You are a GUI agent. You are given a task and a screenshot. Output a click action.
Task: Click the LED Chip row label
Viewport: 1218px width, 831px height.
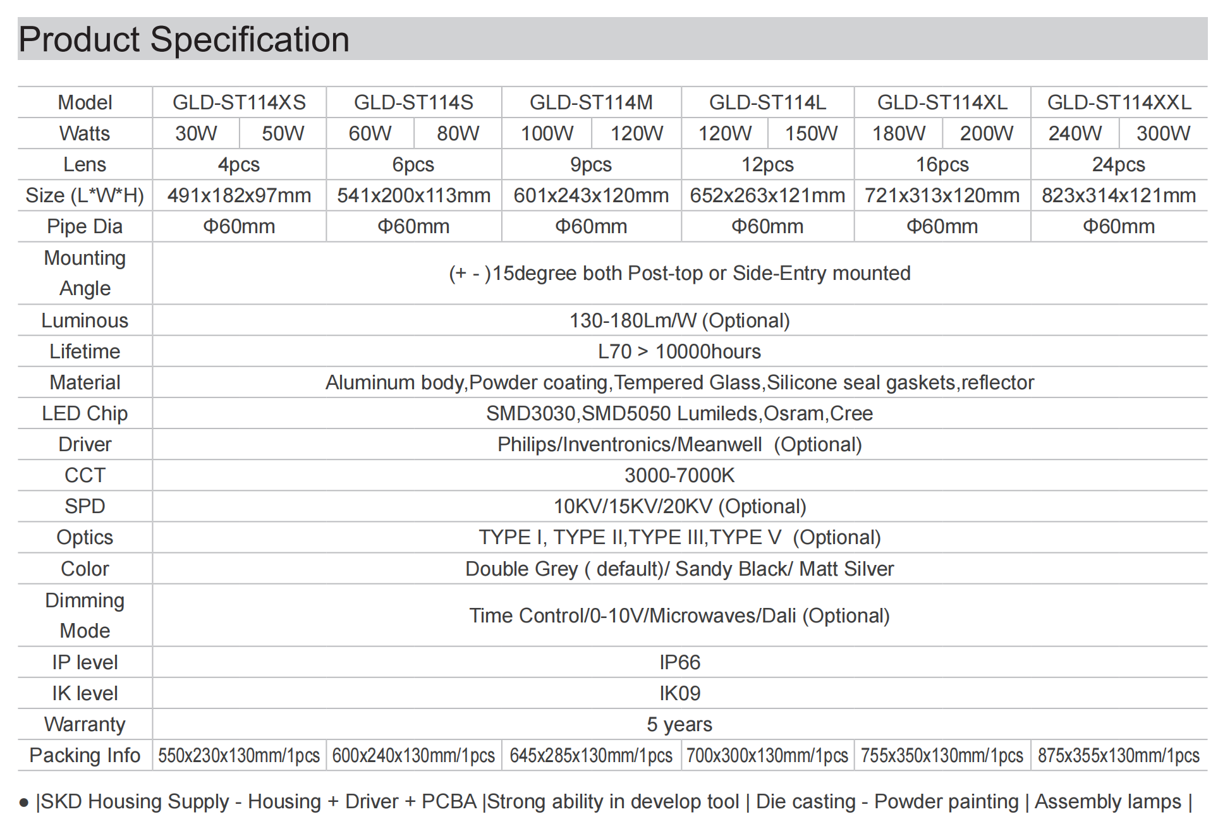pyautogui.click(x=85, y=413)
